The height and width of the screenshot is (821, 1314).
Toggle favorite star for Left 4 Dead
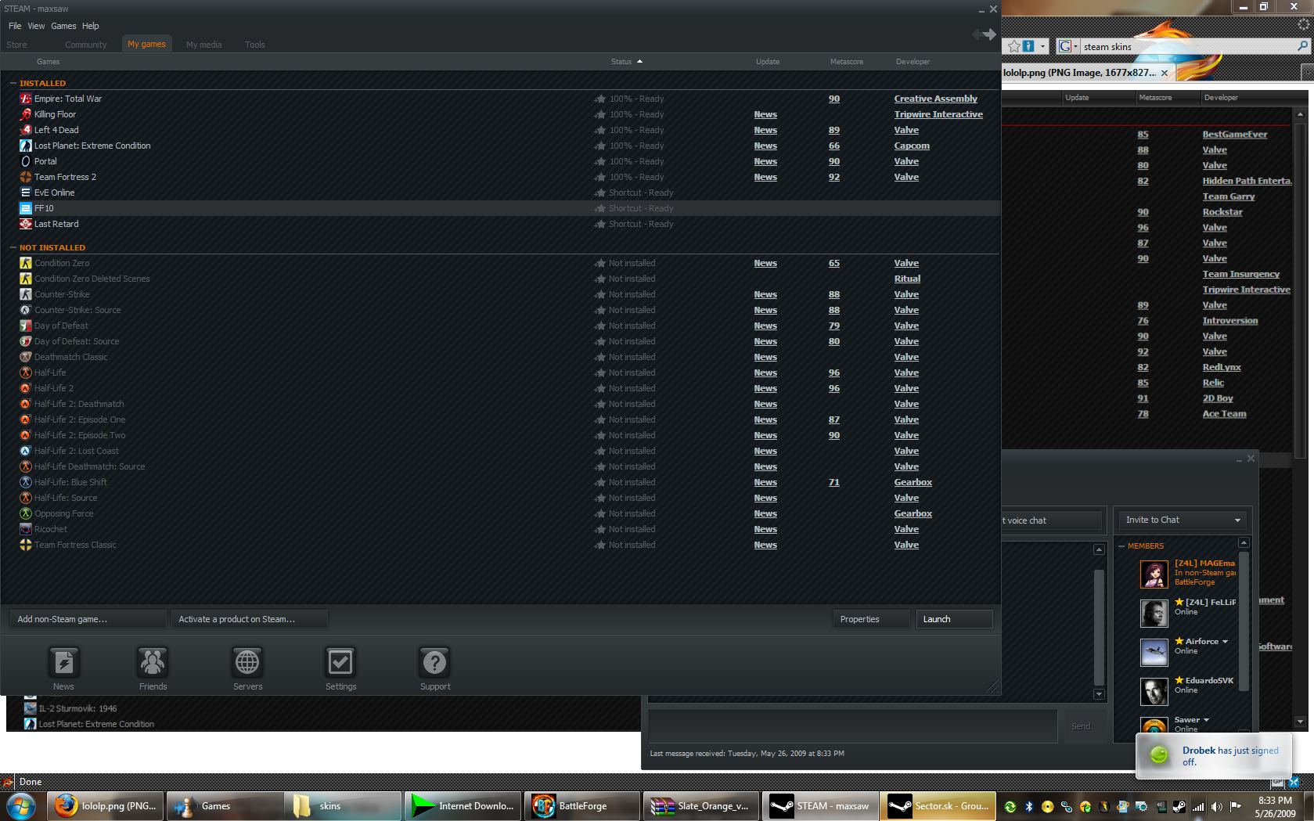[x=600, y=130]
